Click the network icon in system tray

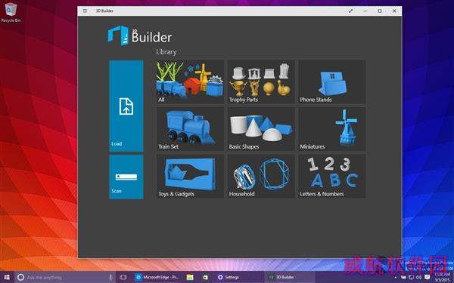411,278
